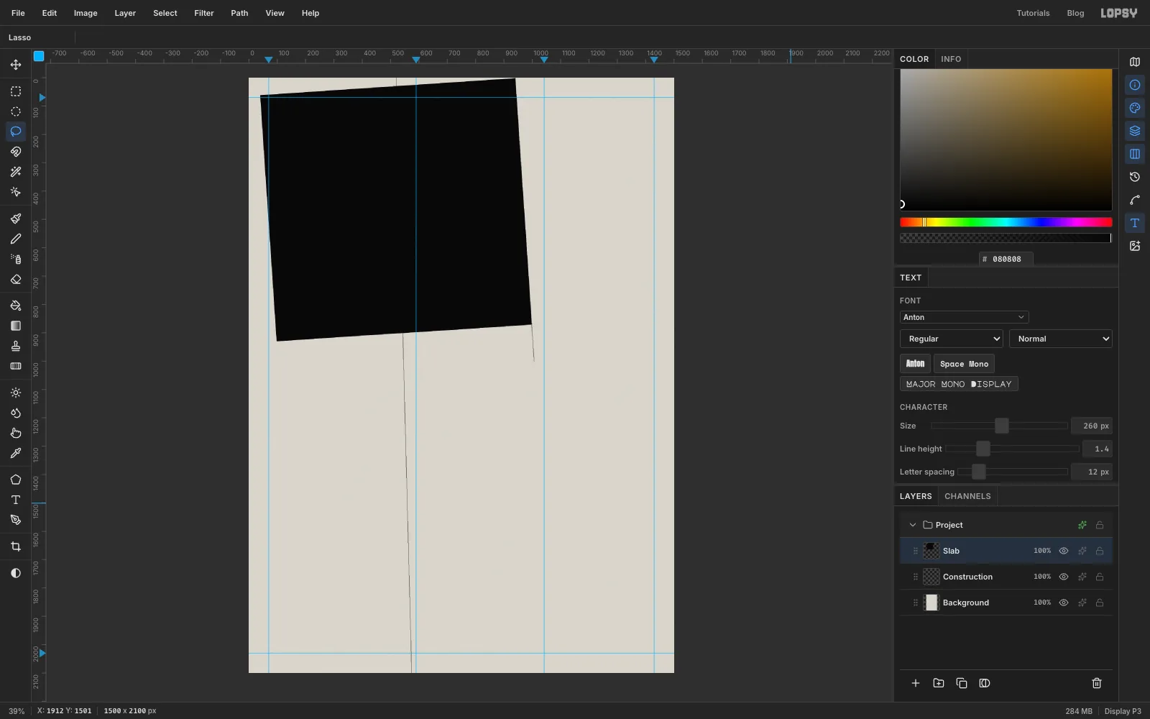Screen dimensions: 1150x719
Task: Delete layer with the trash icon
Action: [x=1097, y=683]
